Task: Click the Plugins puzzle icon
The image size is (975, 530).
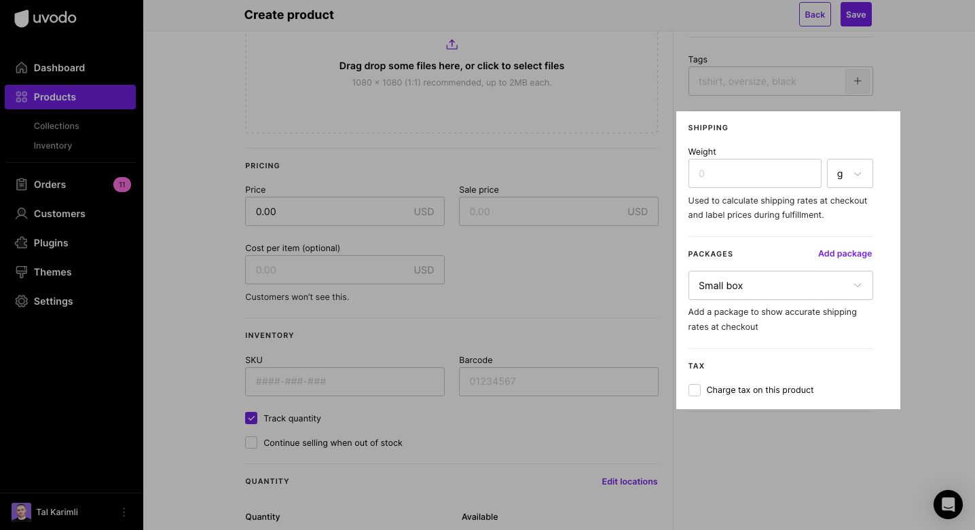Action: tap(22, 243)
